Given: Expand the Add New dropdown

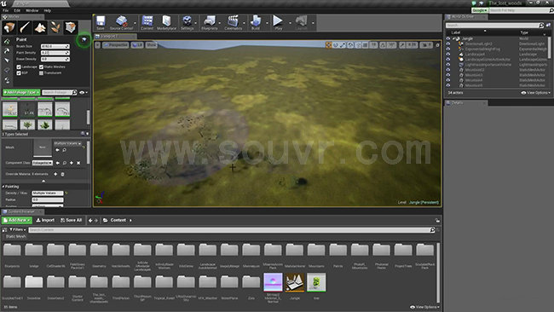Looking at the screenshot, I should click(17, 220).
